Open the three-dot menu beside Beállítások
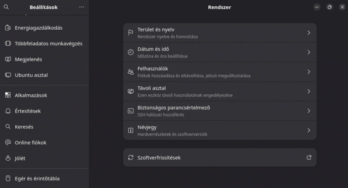This screenshot has height=188, width=348. click(82, 7)
